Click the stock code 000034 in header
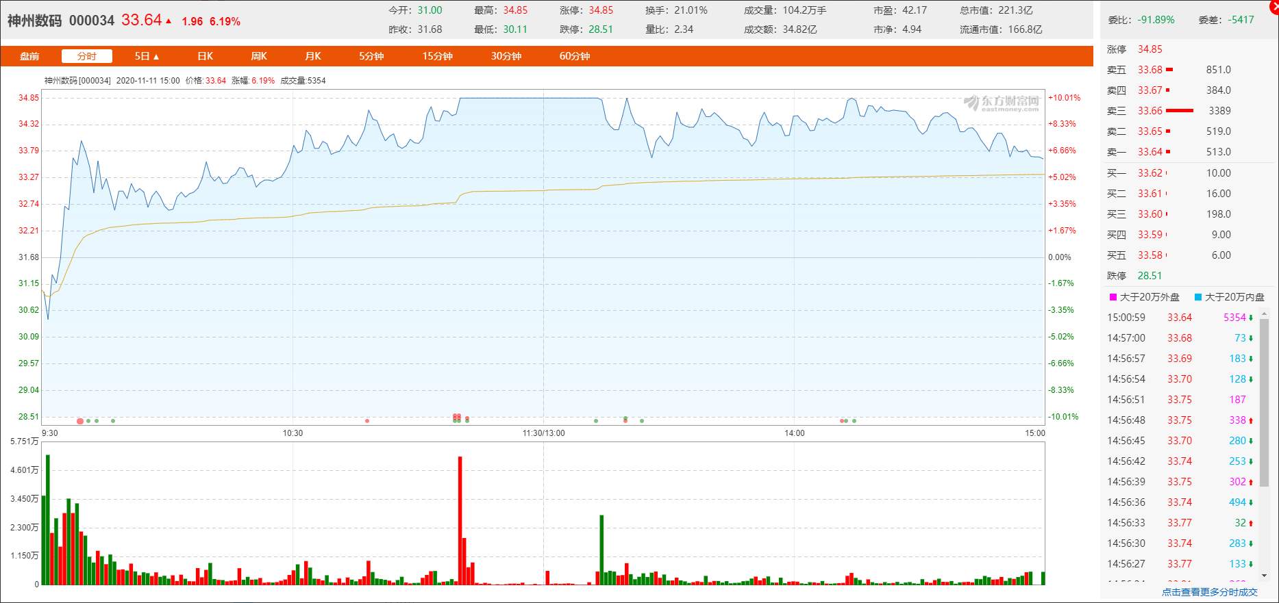The width and height of the screenshot is (1279, 603). (x=92, y=21)
